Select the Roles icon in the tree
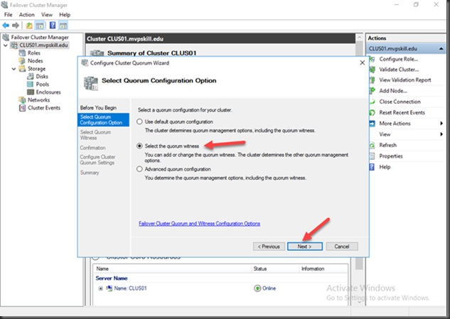The width and height of the screenshot is (450, 319). click(22, 53)
